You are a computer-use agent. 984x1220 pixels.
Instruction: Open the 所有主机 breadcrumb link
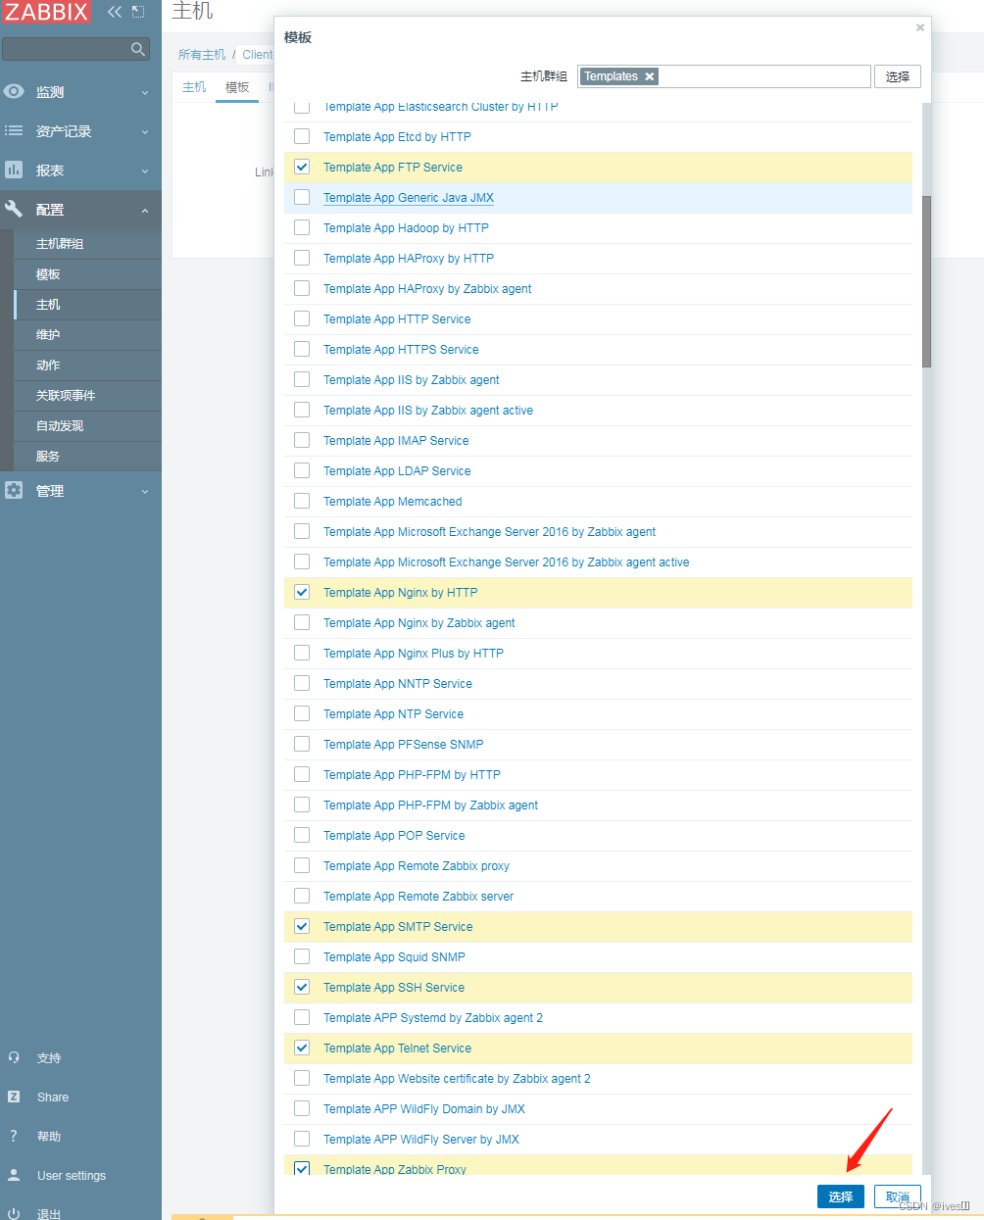point(202,55)
